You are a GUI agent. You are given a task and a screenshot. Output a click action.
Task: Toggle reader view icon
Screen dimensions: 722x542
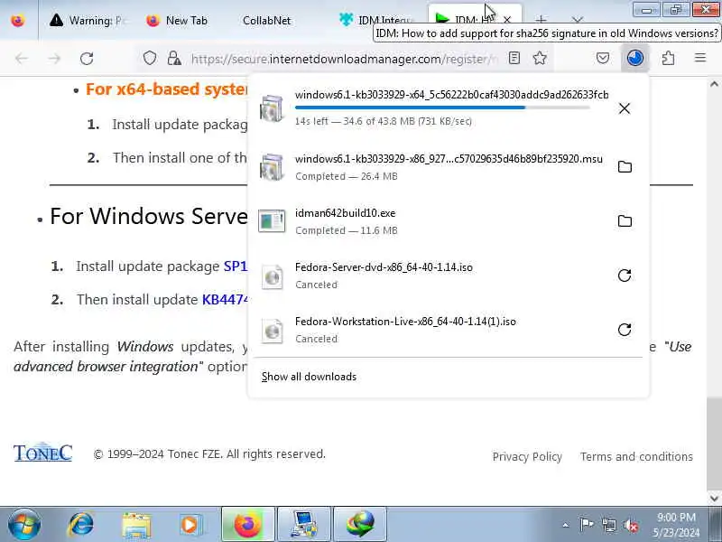(x=514, y=58)
